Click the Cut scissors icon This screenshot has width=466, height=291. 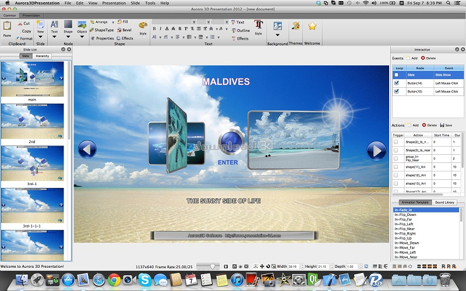tap(20, 23)
